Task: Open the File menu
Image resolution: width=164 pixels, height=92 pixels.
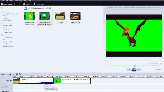Action: (3, 1)
